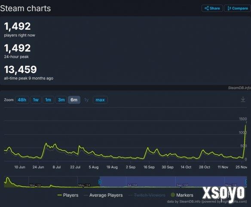
Task: Toggle the Players series in legend
Action: [x=68, y=195]
